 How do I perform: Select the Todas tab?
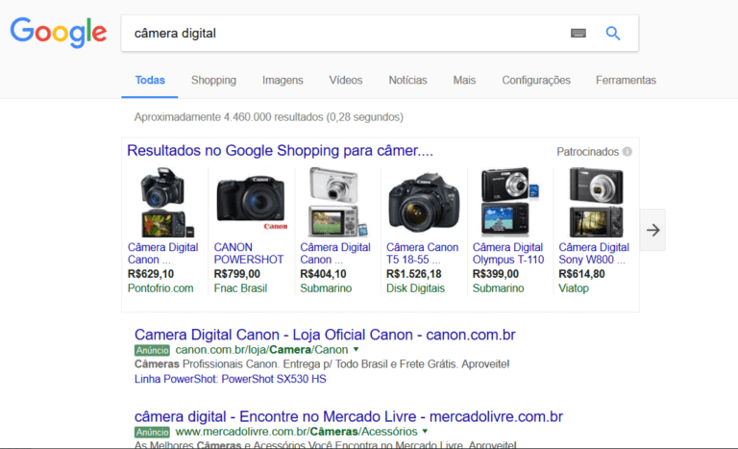(150, 80)
